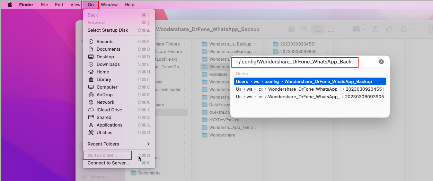Screen dimensions: 433x181
Task: Open the 20230308093905 folder in column
Action: pos(298,52)
